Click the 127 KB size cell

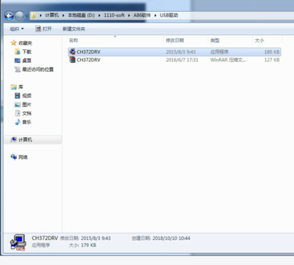coord(272,60)
